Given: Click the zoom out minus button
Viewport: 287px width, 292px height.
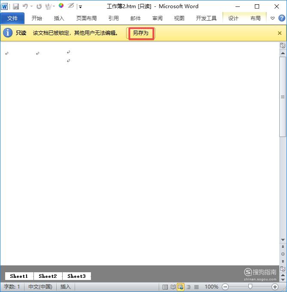Looking at the screenshot, I should point(225,287).
